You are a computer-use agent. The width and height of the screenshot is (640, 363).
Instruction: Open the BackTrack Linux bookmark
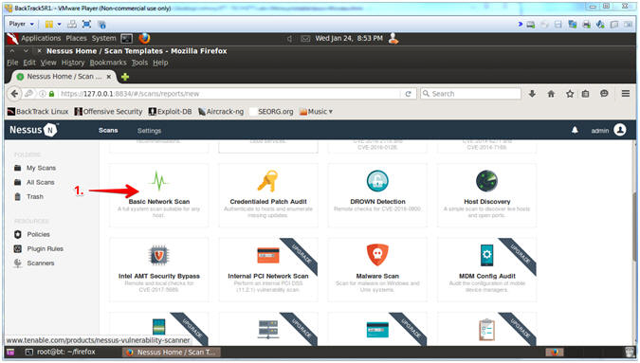point(38,111)
